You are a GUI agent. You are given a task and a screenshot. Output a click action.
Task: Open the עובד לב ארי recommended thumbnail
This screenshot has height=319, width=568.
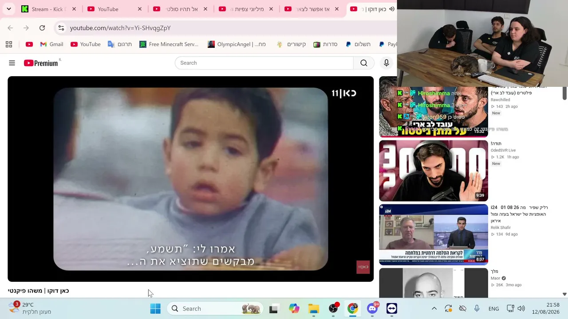tap(434, 112)
